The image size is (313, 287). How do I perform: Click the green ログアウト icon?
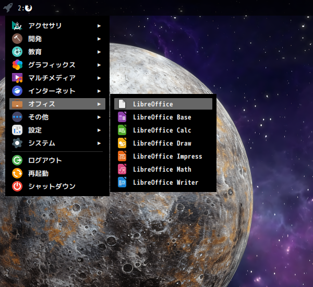coord(17,160)
